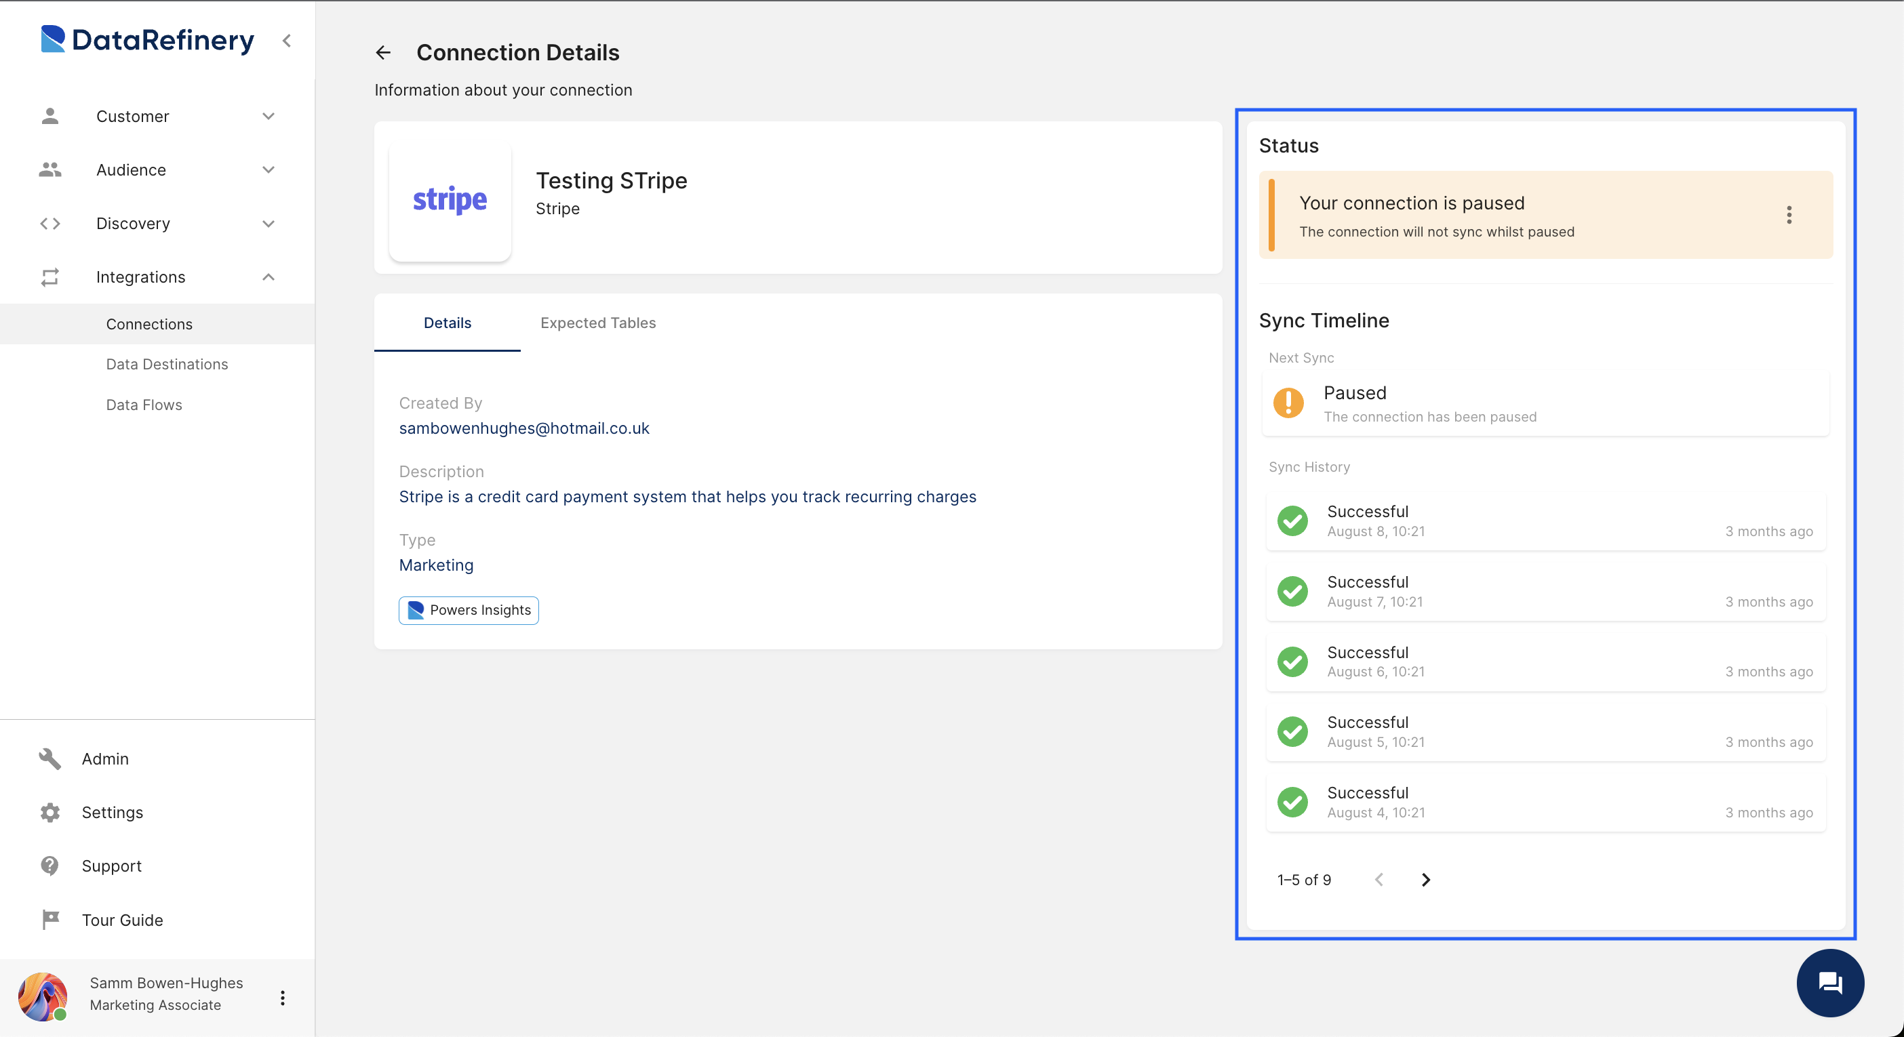Viewport: 1904px width, 1037px height.
Task: Click the Customer sidebar icon
Action: (x=51, y=116)
